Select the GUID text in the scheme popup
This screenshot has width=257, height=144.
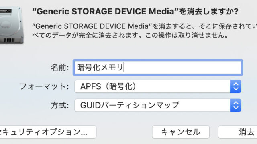point(90,105)
